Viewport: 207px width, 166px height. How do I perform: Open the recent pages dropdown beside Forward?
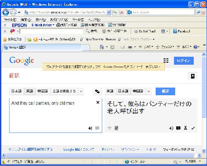pos(19,13)
